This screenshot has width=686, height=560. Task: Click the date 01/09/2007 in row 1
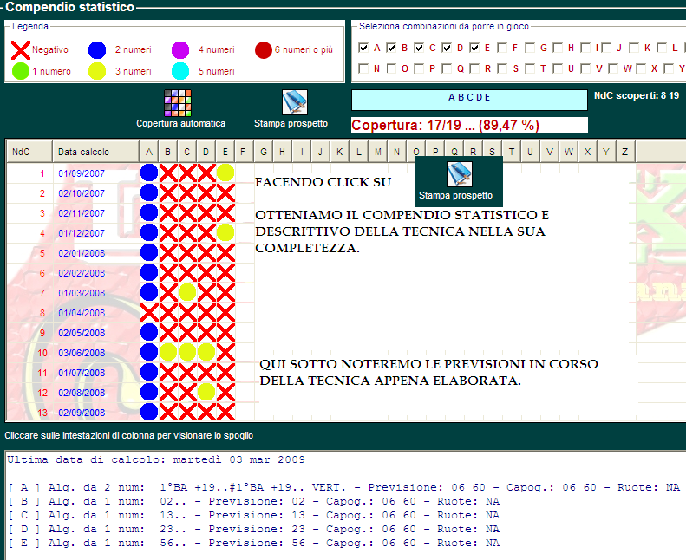pyautogui.click(x=82, y=173)
